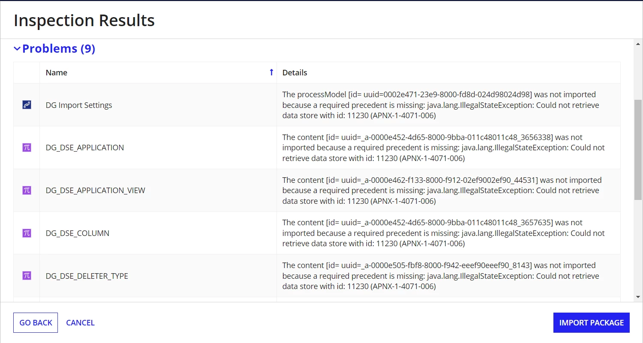Select the DG_DSE_COLUMN name cell
643x343 pixels.
[x=158, y=233]
